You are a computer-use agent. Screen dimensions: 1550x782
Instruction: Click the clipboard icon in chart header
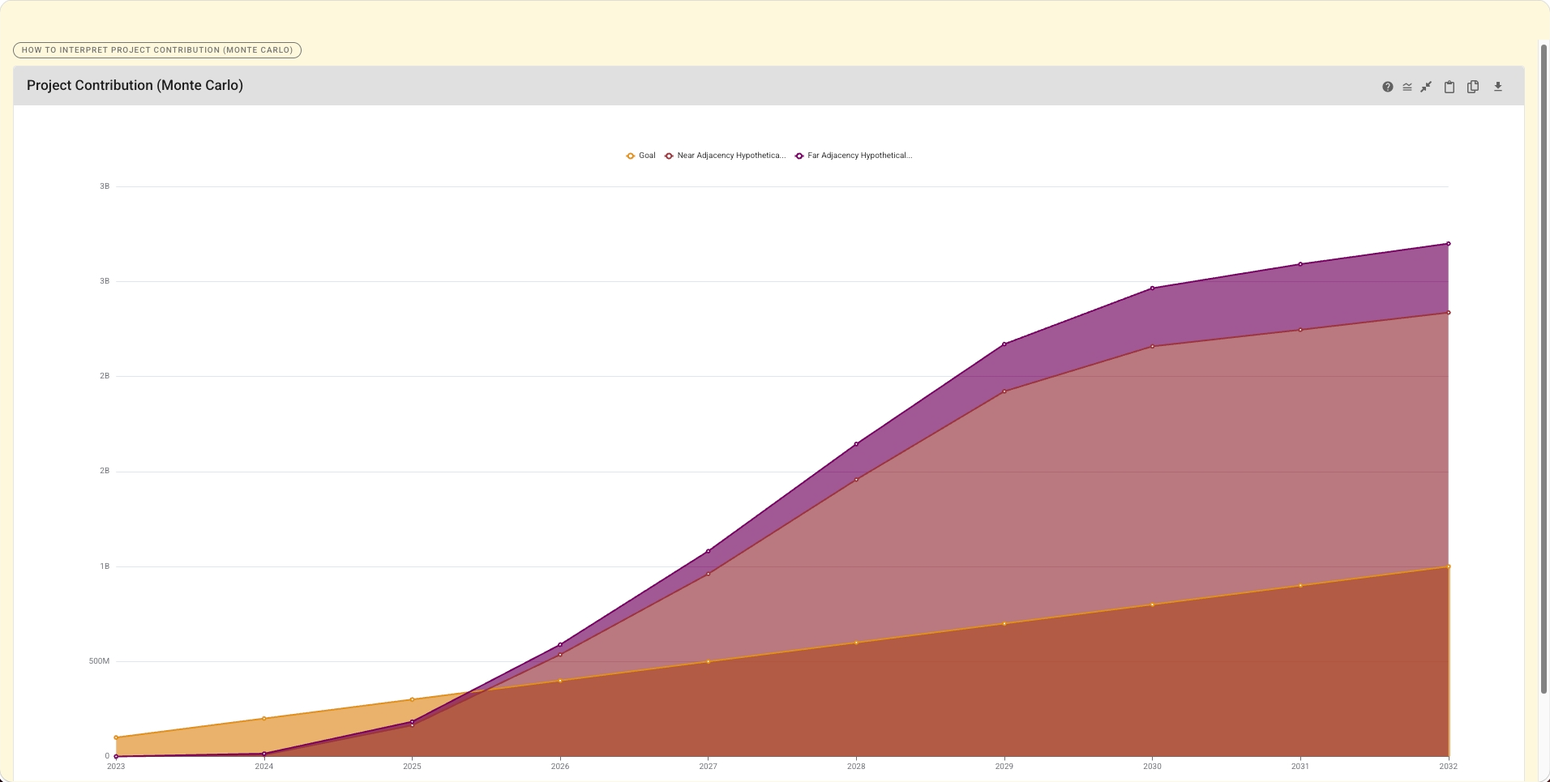1449,87
